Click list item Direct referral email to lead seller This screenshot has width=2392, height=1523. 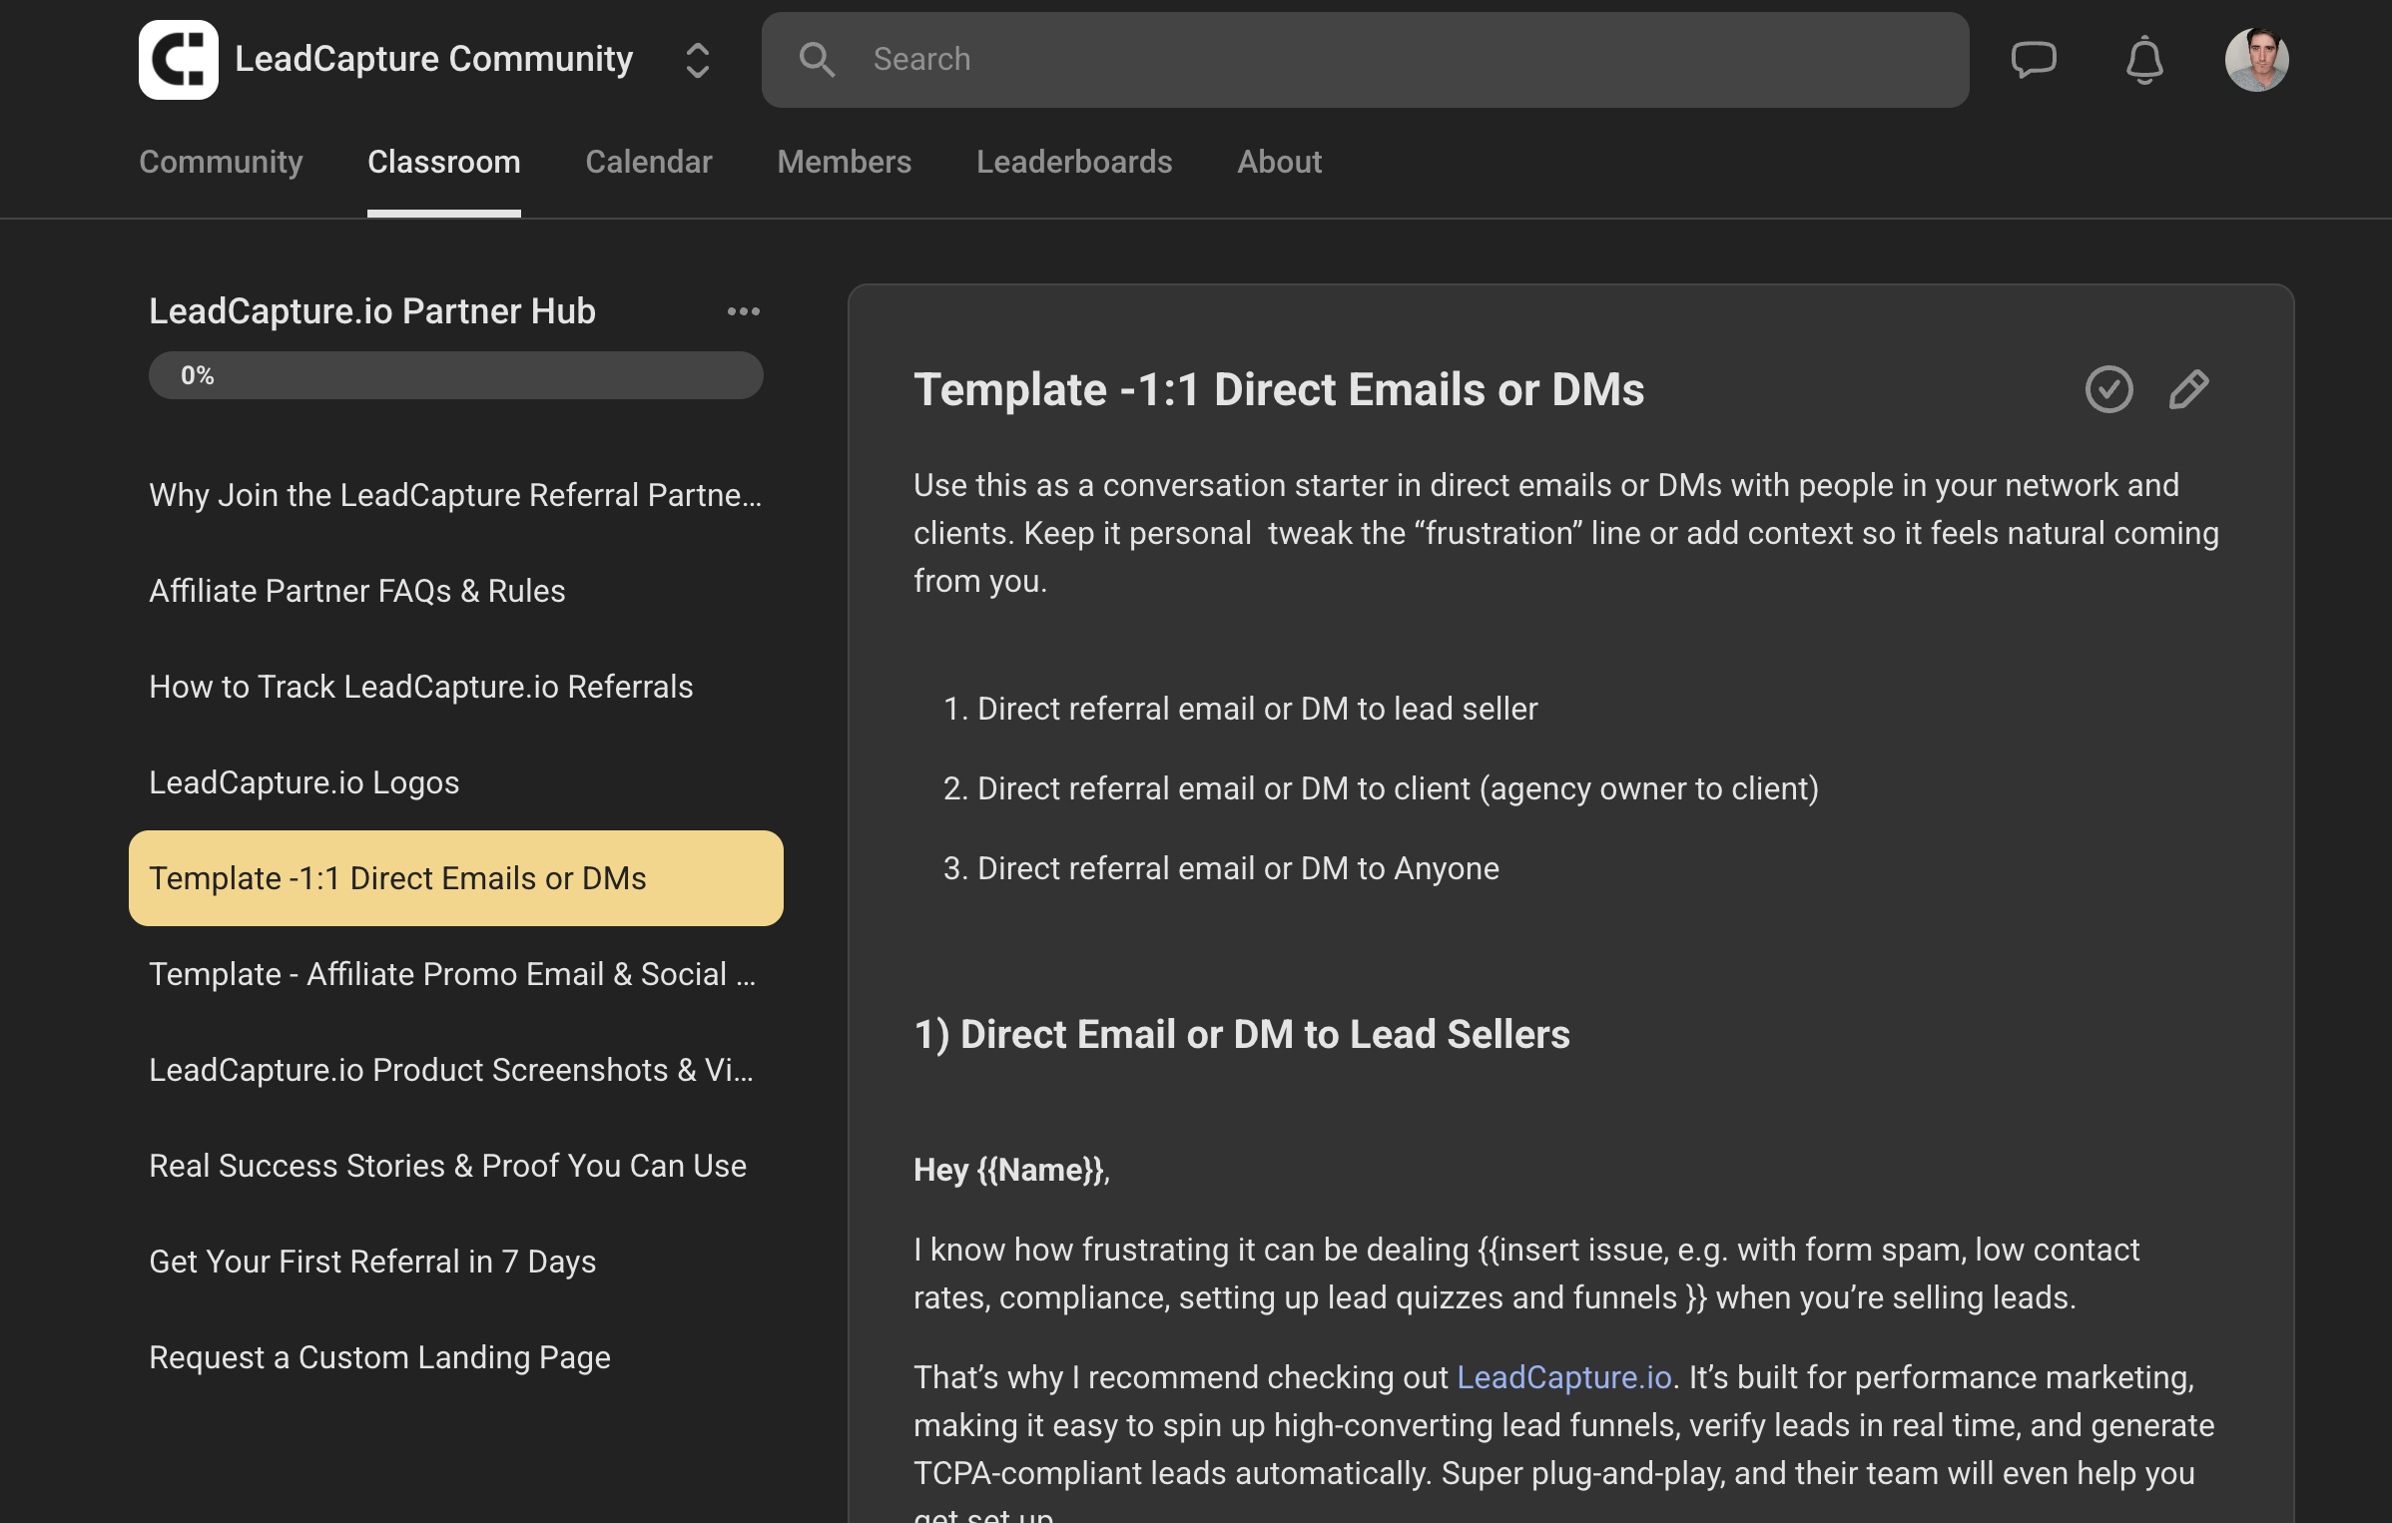tap(1257, 709)
